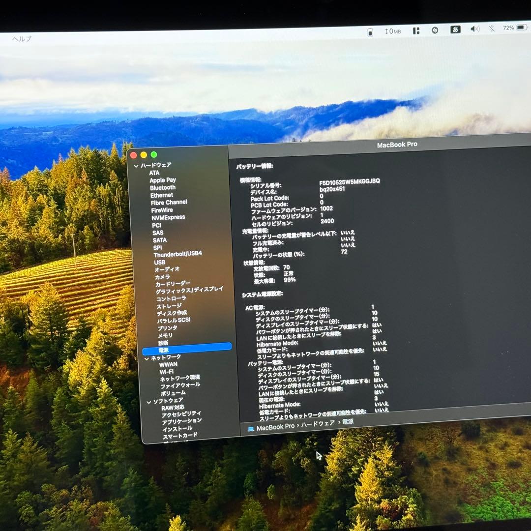The width and height of the screenshot is (531, 531).
Task: Select アプリケーション in the sidebar
Action: (x=182, y=422)
